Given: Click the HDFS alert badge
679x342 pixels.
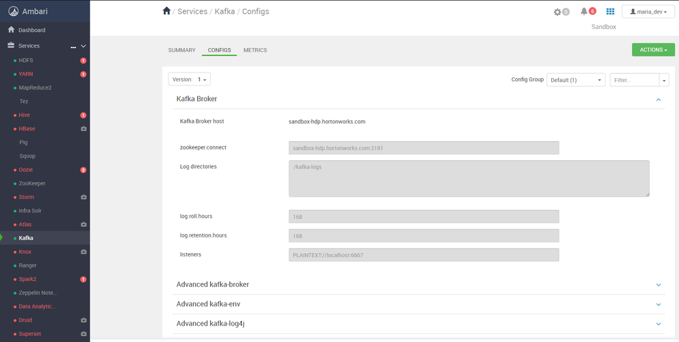Looking at the screenshot, I should coord(83,60).
